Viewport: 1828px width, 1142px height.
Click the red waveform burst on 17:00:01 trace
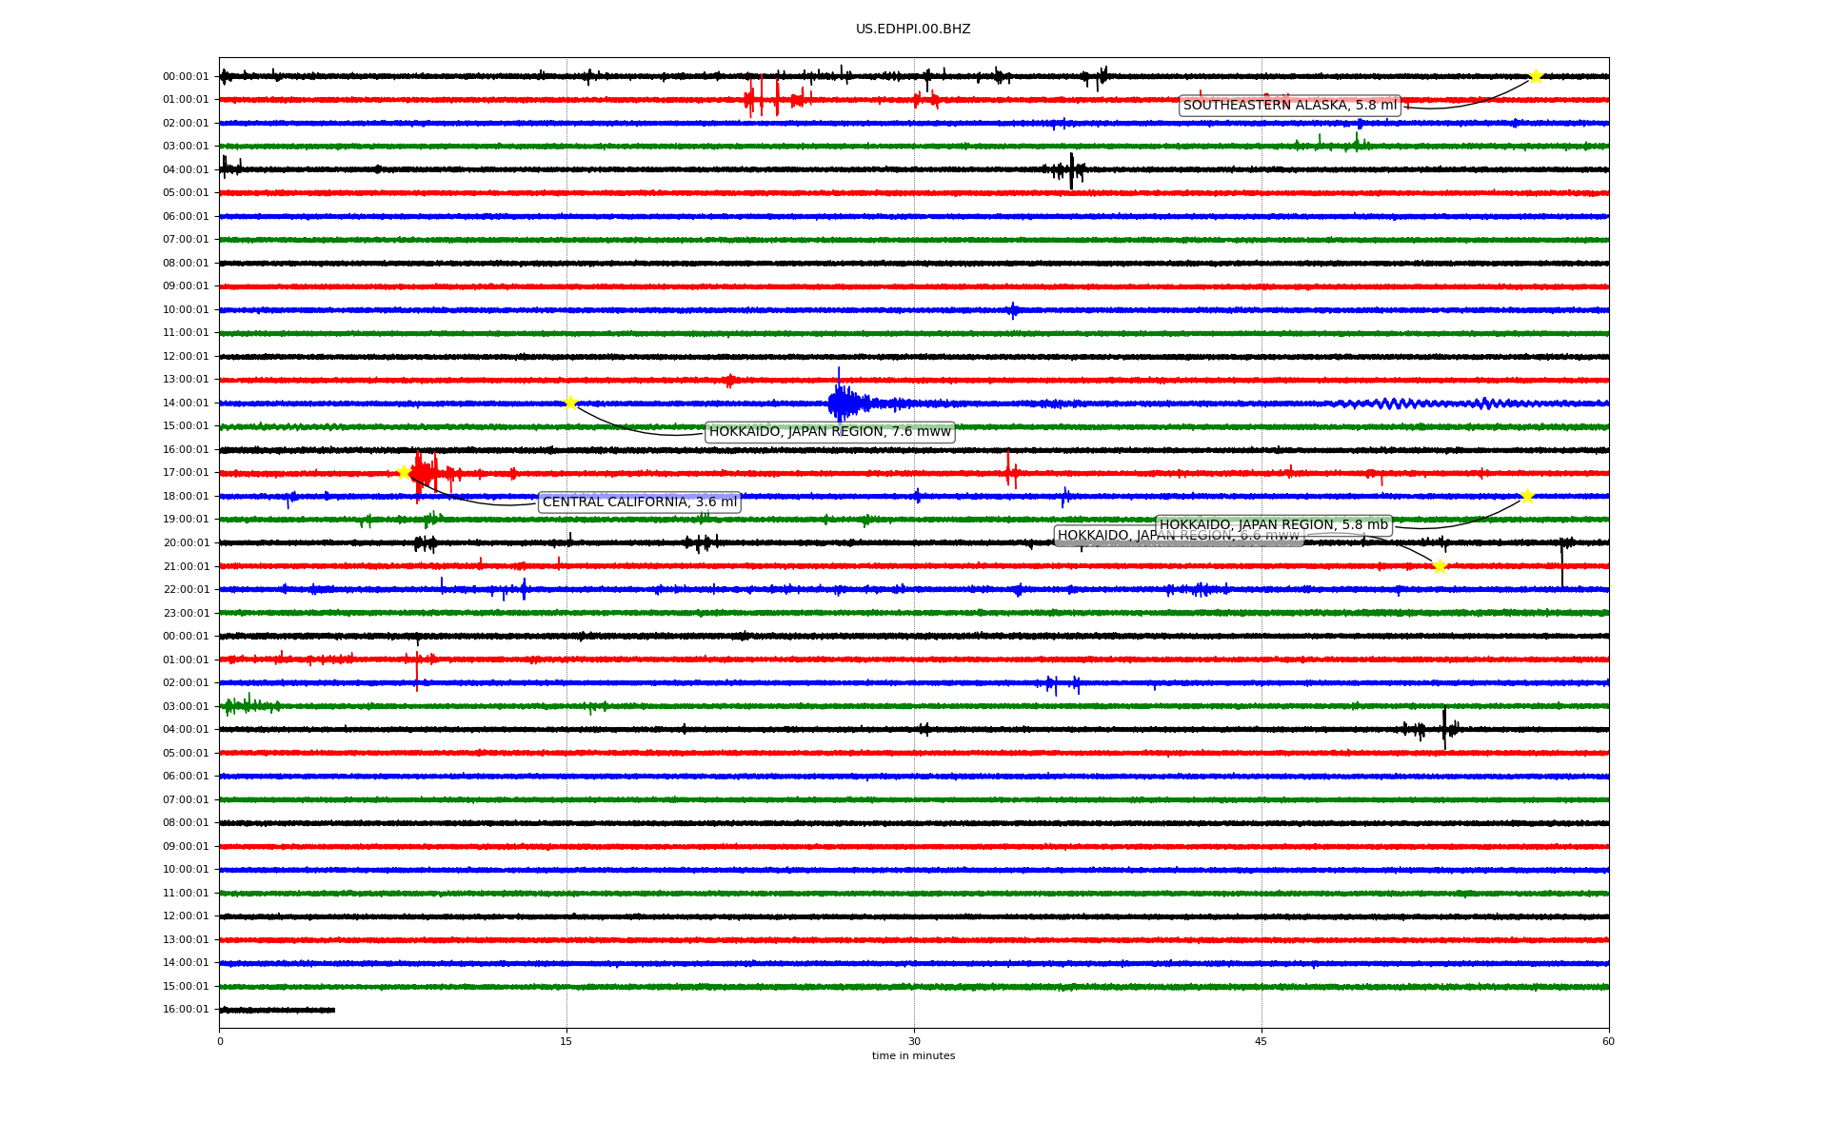pos(424,473)
